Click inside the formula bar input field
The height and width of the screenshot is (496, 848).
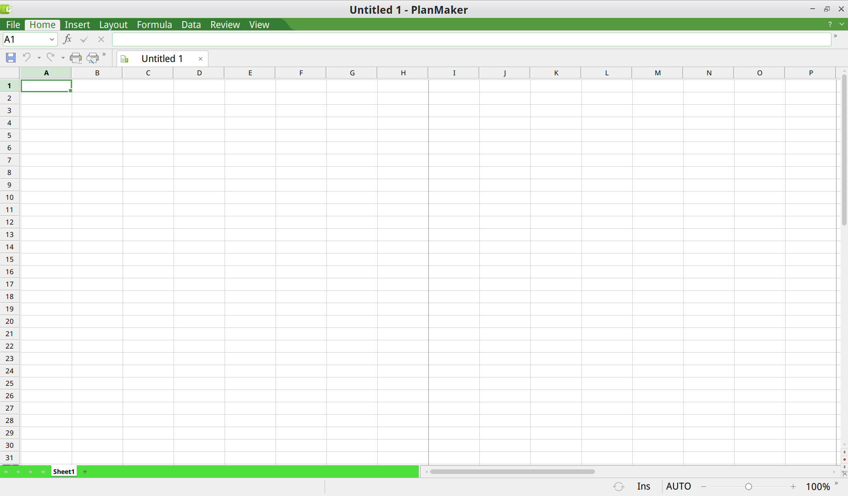click(x=471, y=39)
